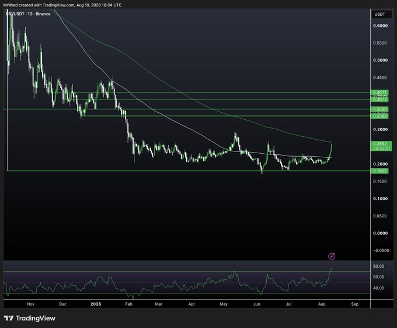This screenshot has width=397, height=328.
Task: Click the 0.4500 price axis value
Action: pyautogui.click(x=380, y=78)
